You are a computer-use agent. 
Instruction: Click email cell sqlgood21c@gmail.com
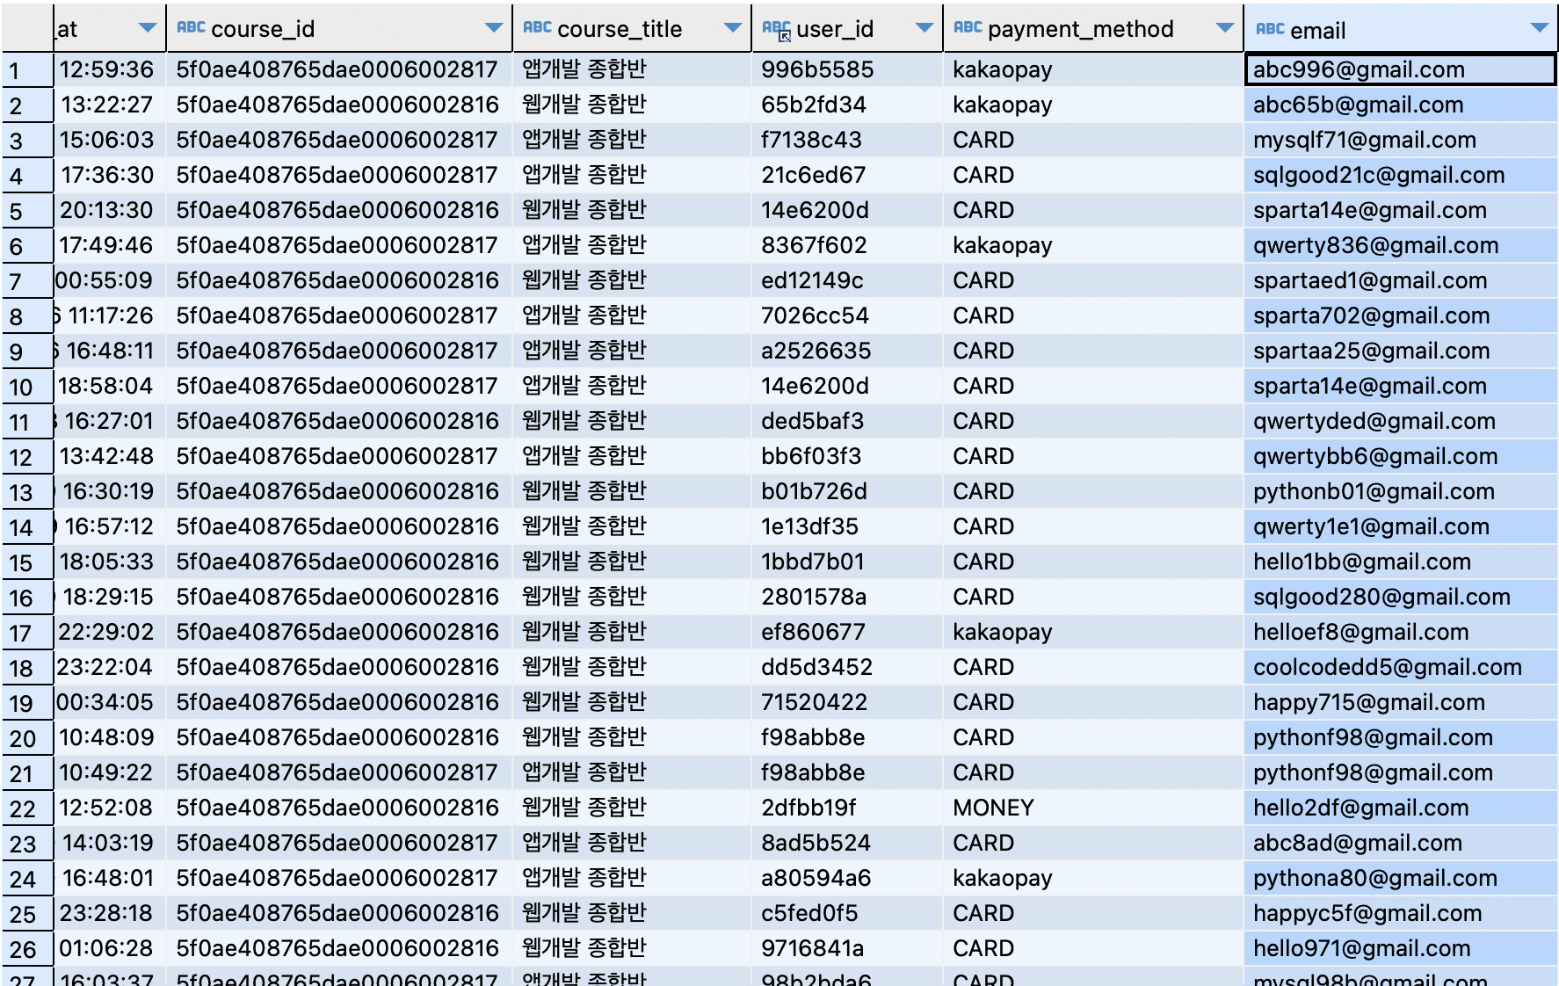(1401, 175)
